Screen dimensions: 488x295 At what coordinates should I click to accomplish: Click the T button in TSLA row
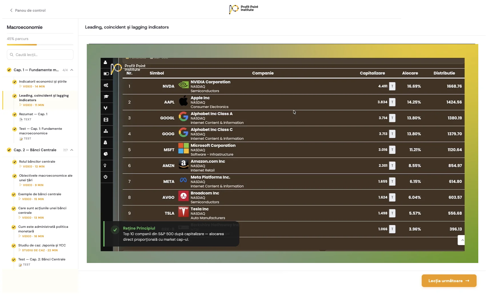tap(392, 213)
